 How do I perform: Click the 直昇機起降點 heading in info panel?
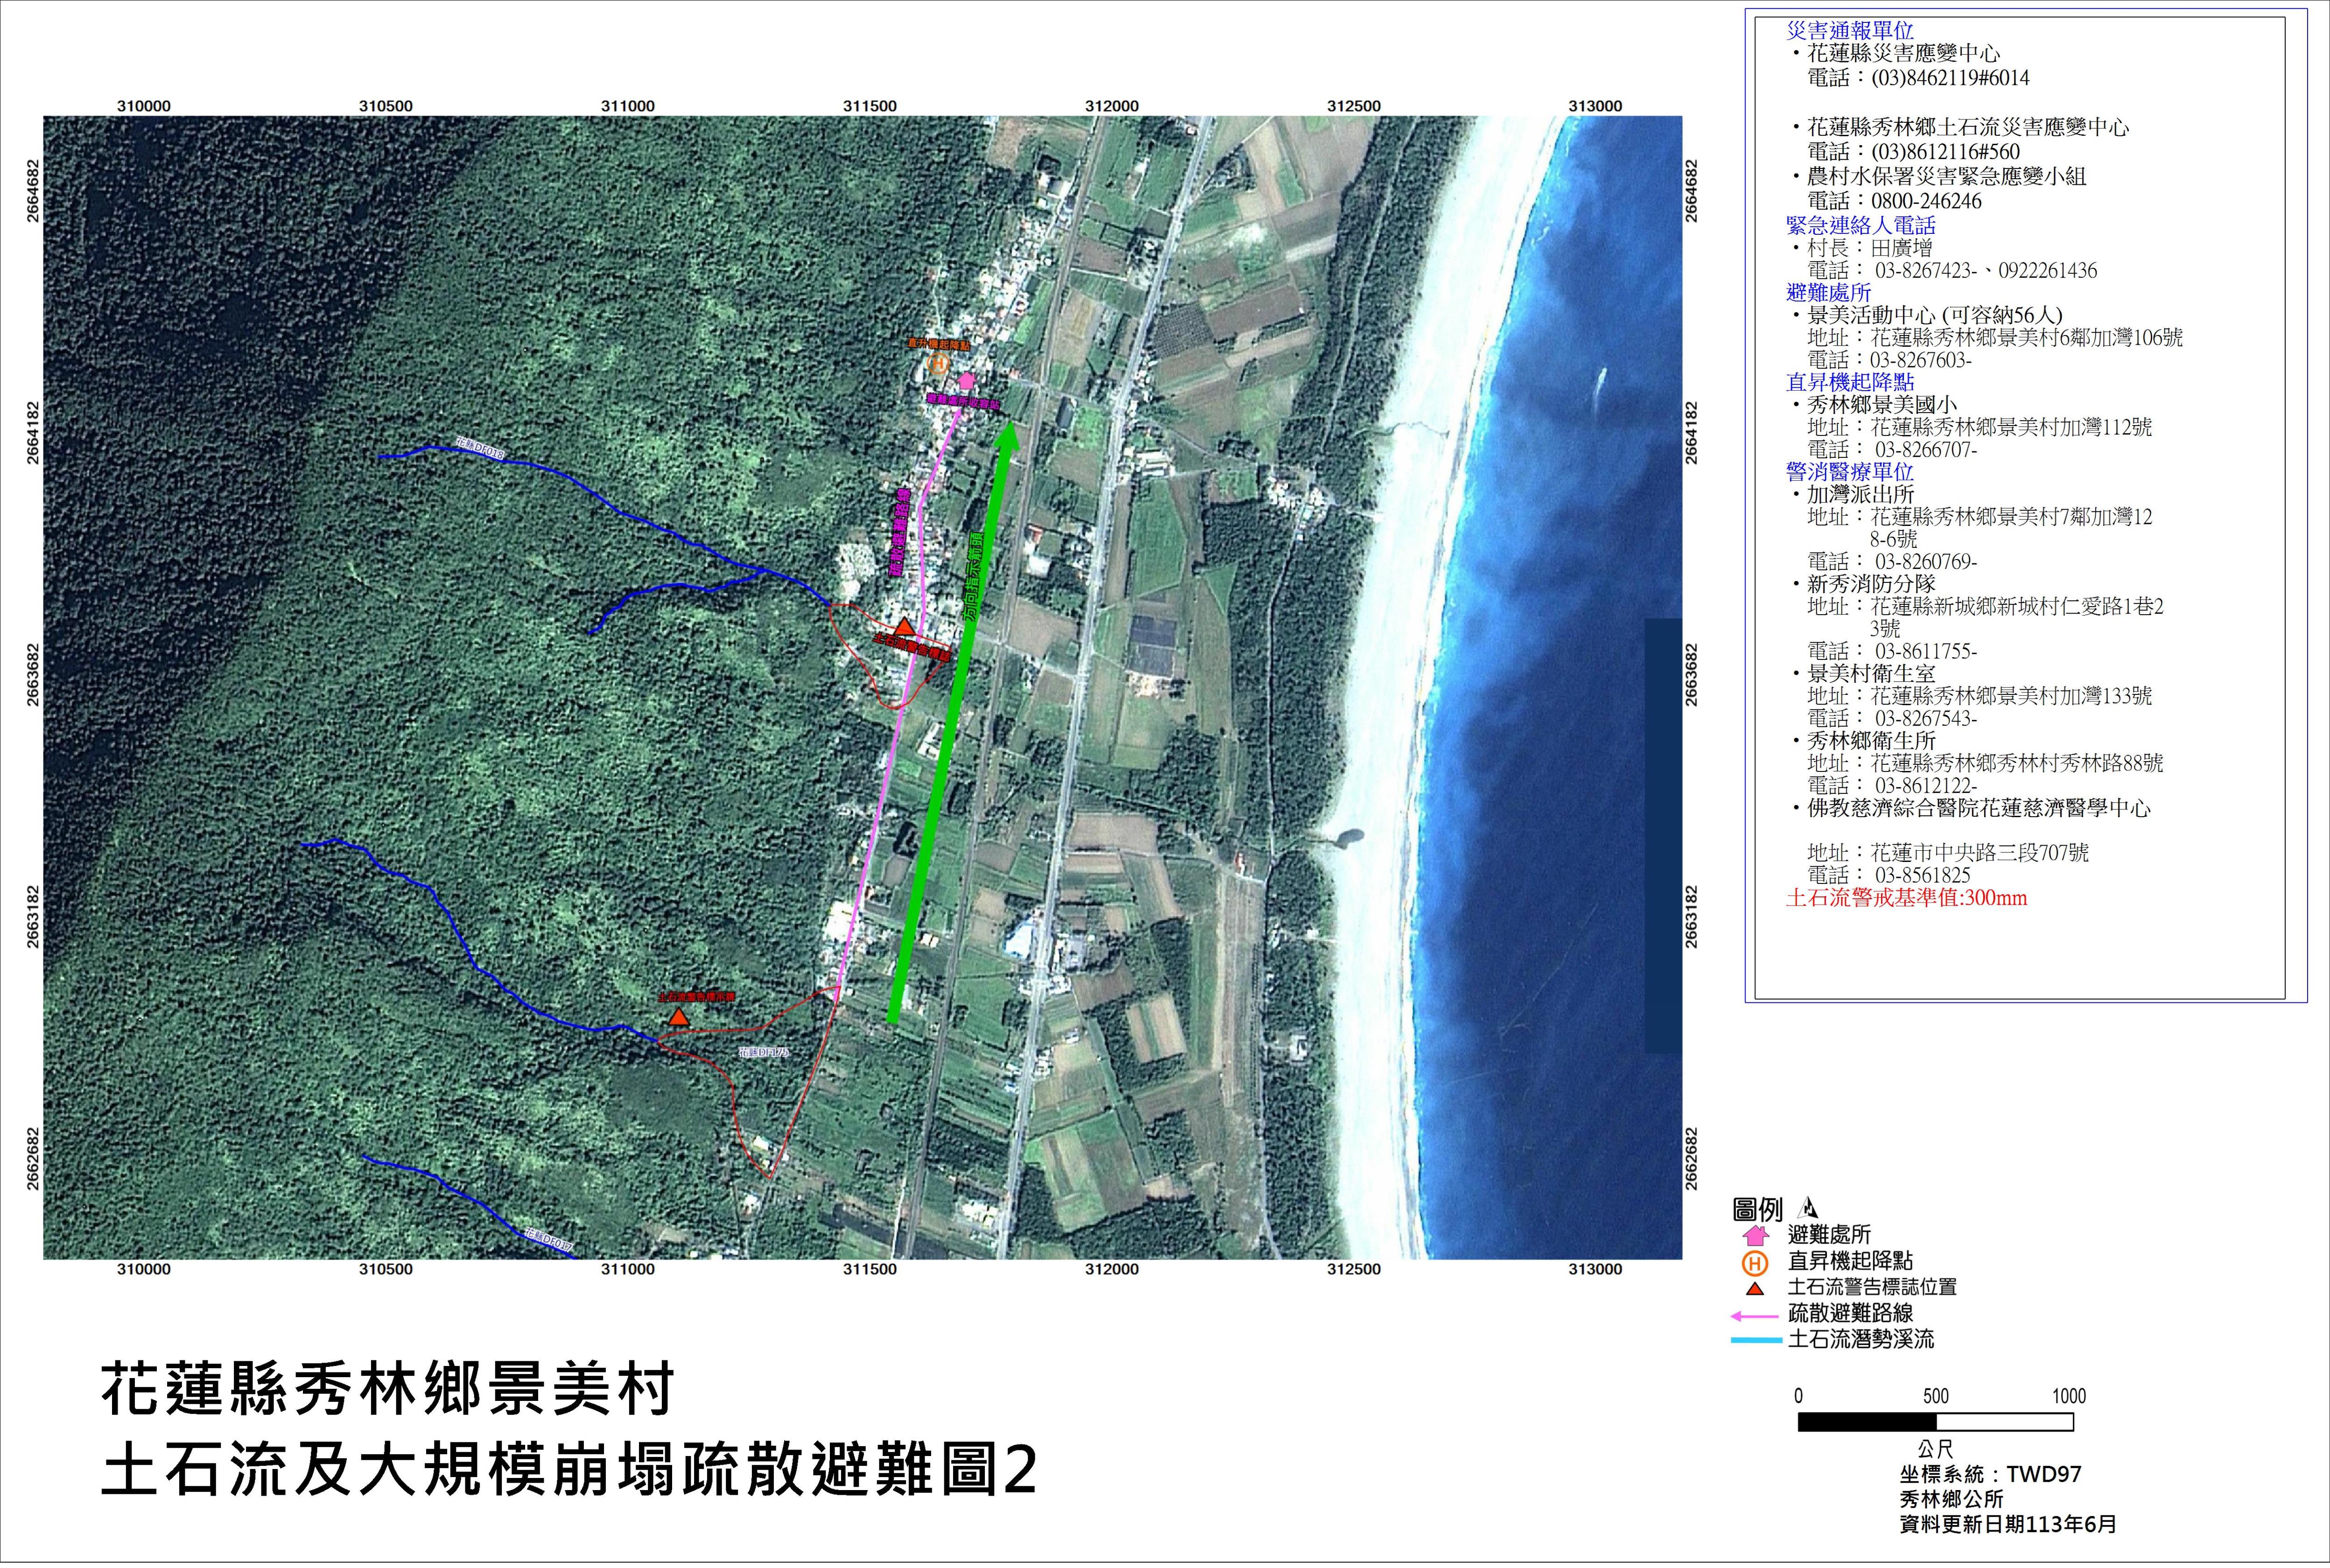click(1850, 382)
